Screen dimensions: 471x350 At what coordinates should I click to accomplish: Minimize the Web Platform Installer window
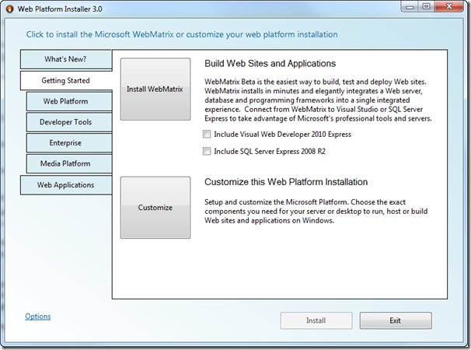click(x=410, y=7)
